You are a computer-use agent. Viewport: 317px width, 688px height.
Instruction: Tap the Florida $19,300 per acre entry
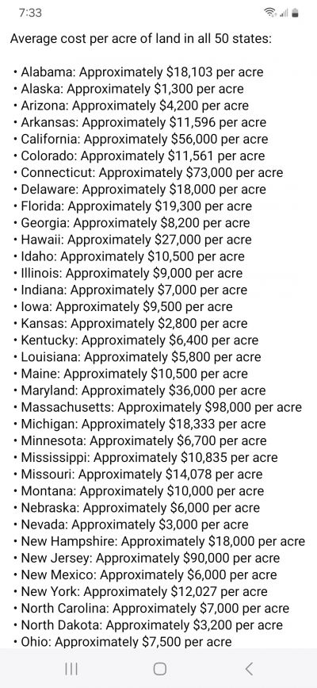(132, 206)
